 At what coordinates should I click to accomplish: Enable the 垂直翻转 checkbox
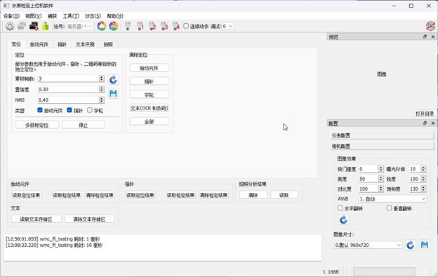pos(389,208)
